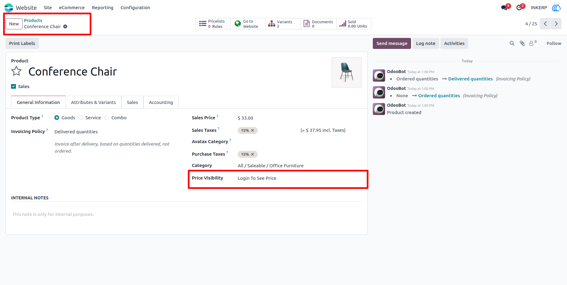
Task: Show help for Invoicing Policy field
Action: [47, 130]
